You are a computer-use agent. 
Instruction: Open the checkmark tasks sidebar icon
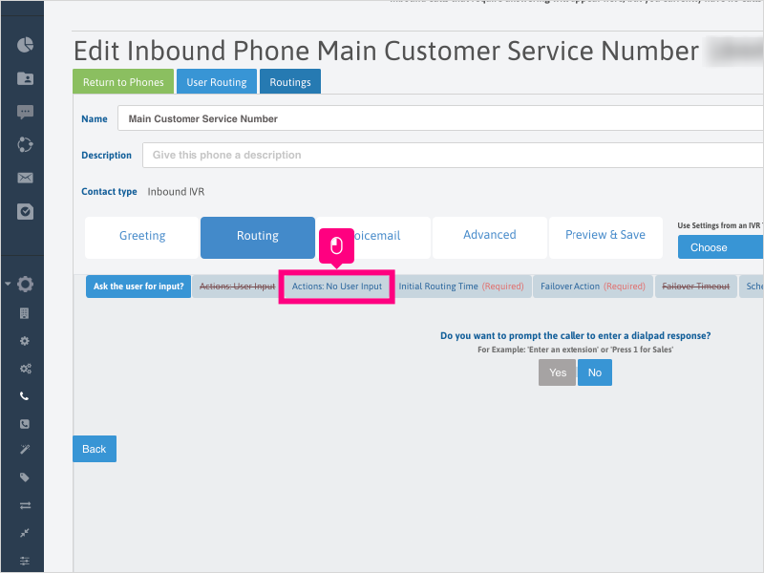tap(26, 211)
